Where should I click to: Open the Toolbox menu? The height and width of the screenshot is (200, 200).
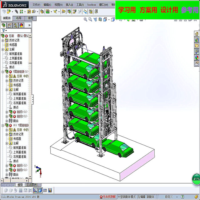pos(91,5)
